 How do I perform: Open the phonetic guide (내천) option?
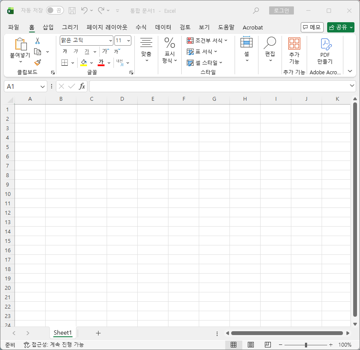click(120, 62)
